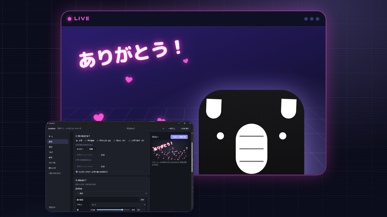Open 反応 in the sidebar
Image resolution: width=387 pixels, height=217 pixels.
tap(57, 142)
